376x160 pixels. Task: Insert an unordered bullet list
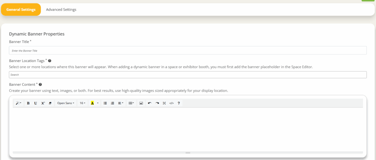(105, 103)
